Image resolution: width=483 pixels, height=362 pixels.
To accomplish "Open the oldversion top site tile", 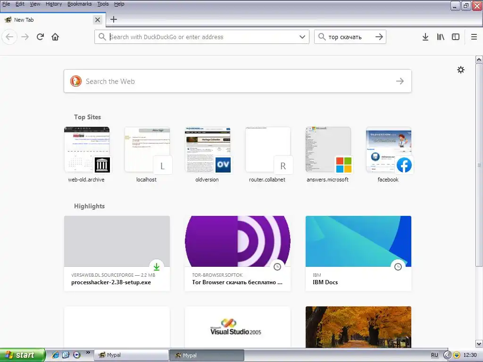I will coord(208,155).
